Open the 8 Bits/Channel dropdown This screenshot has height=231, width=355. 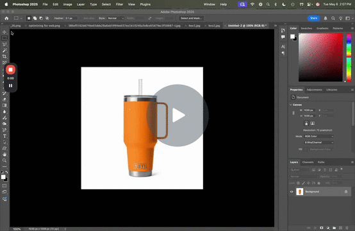pos(318,142)
